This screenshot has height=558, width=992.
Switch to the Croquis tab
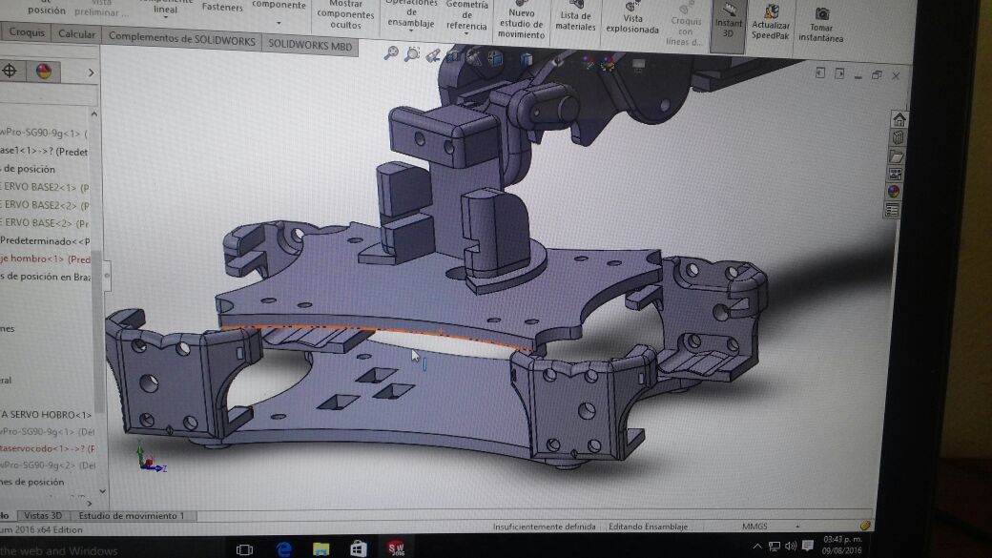click(x=26, y=32)
